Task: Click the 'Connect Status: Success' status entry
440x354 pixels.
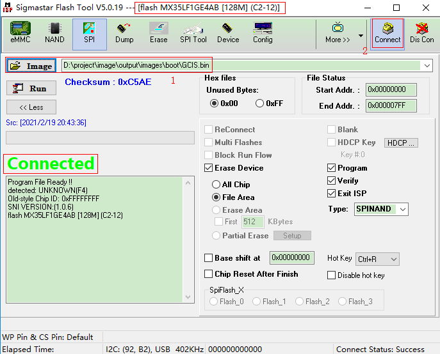Action: [380, 350]
